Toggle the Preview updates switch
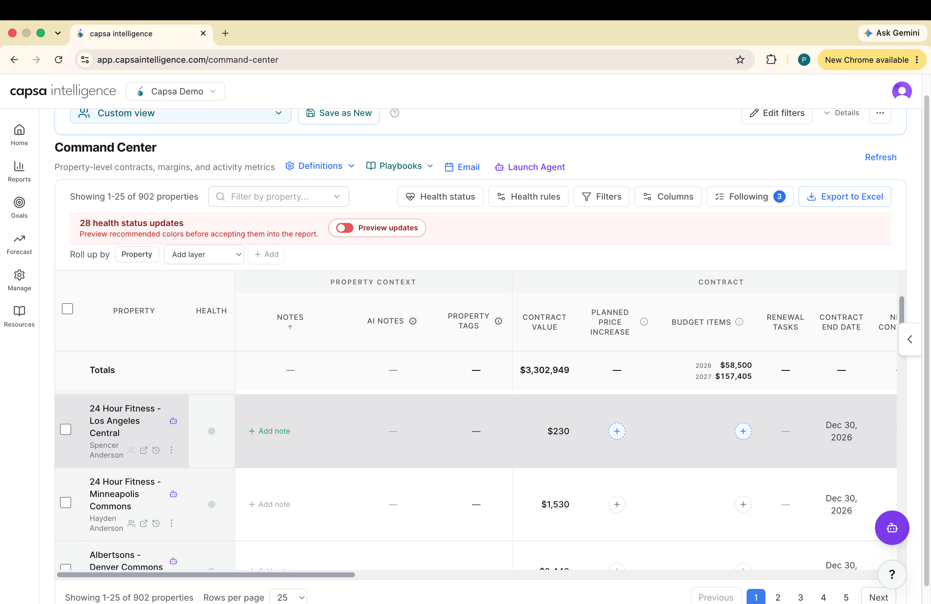 tap(344, 227)
